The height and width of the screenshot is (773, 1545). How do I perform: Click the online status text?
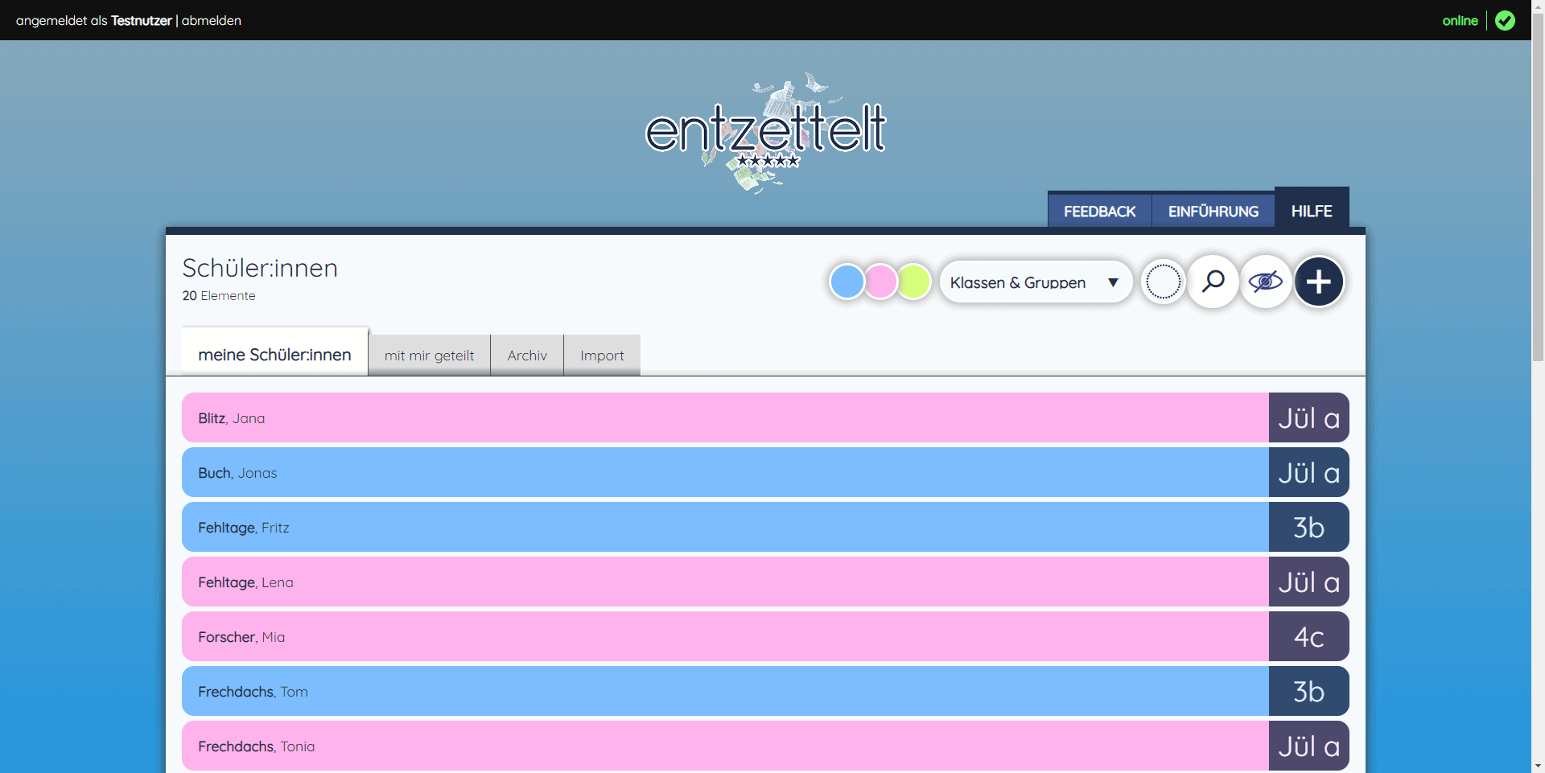[x=1460, y=20]
